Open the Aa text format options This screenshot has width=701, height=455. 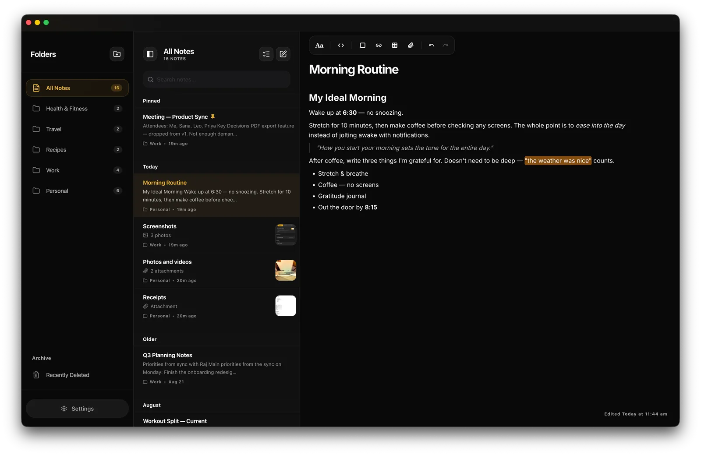(319, 46)
